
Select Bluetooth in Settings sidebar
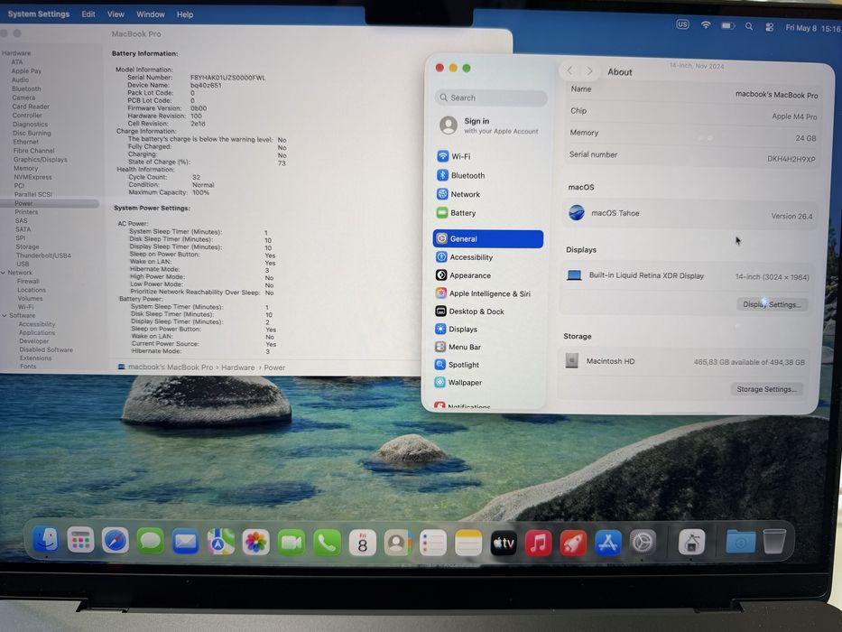(489, 175)
